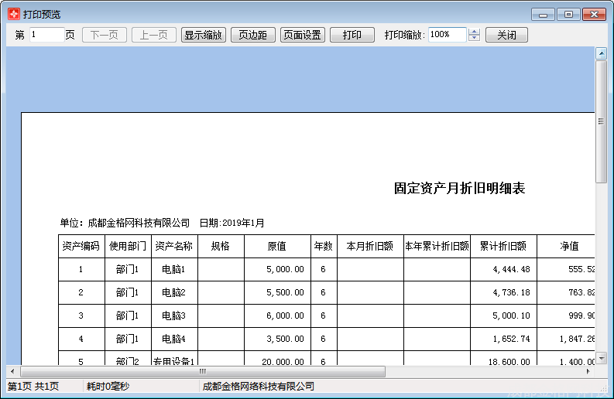Click the horizontal scrollbar thumb
This screenshot has width=614, height=399.
[x=201, y=371]
